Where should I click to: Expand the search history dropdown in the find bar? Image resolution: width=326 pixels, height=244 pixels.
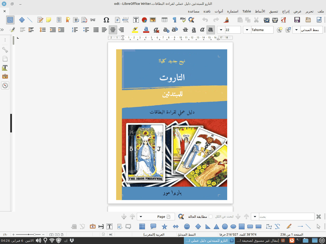pos(255,217)
